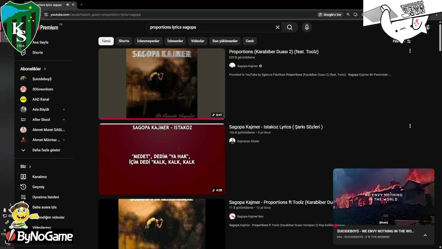
Task: Click the miniplayer burning house video
Action: [x=384, y=196]
